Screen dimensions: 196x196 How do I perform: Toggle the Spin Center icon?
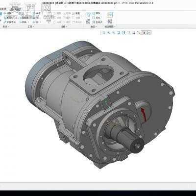[149, 33]
